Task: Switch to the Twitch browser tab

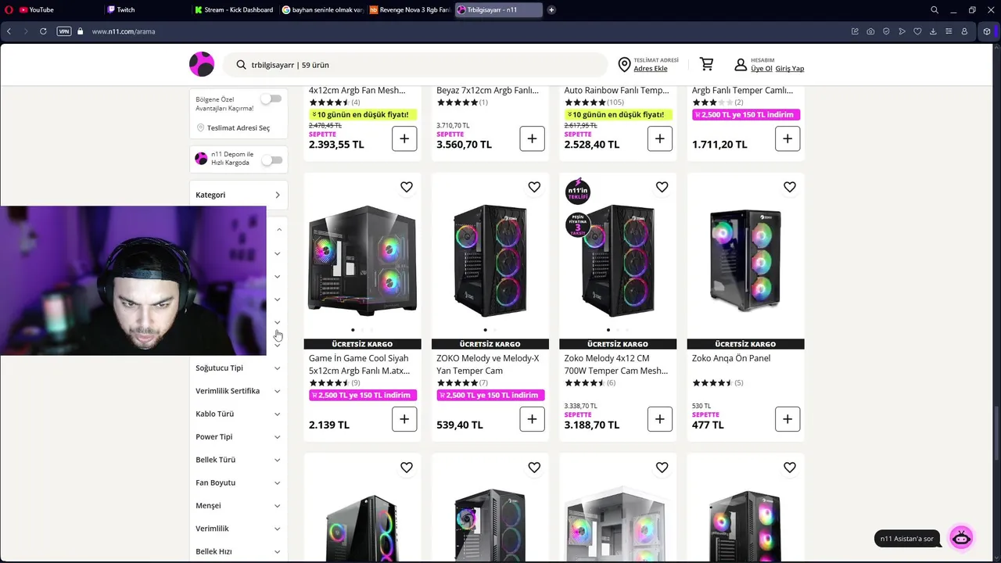Action: 148,9
